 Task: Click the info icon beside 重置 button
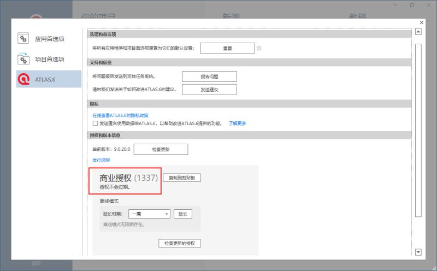point(259,48)
